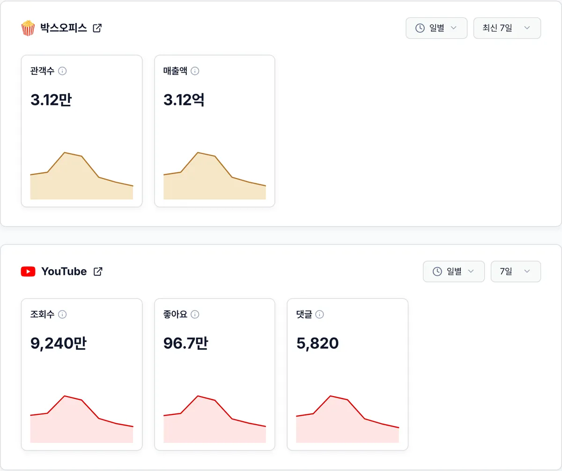Click the 좋아요 label text
The width and height of the screenshot is (562, 471).
pyautogui.click(x=175, y=315)
